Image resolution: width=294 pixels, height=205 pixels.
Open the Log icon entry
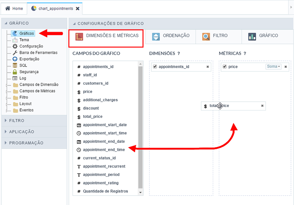pos(15,78)
